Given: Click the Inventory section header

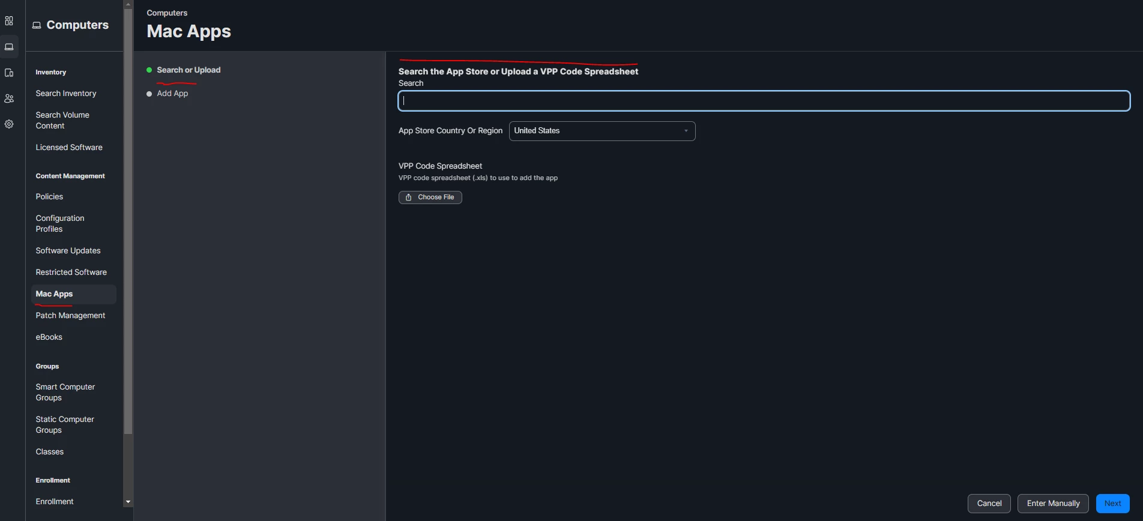Looking at the screenshot, I should pos(50,73).
